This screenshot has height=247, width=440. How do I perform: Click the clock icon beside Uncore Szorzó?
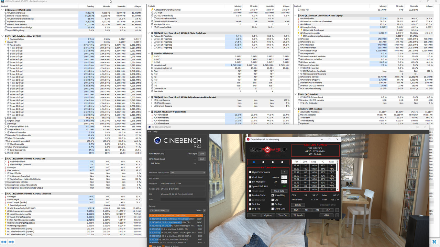pyautogui.click(x=5, y=153)
